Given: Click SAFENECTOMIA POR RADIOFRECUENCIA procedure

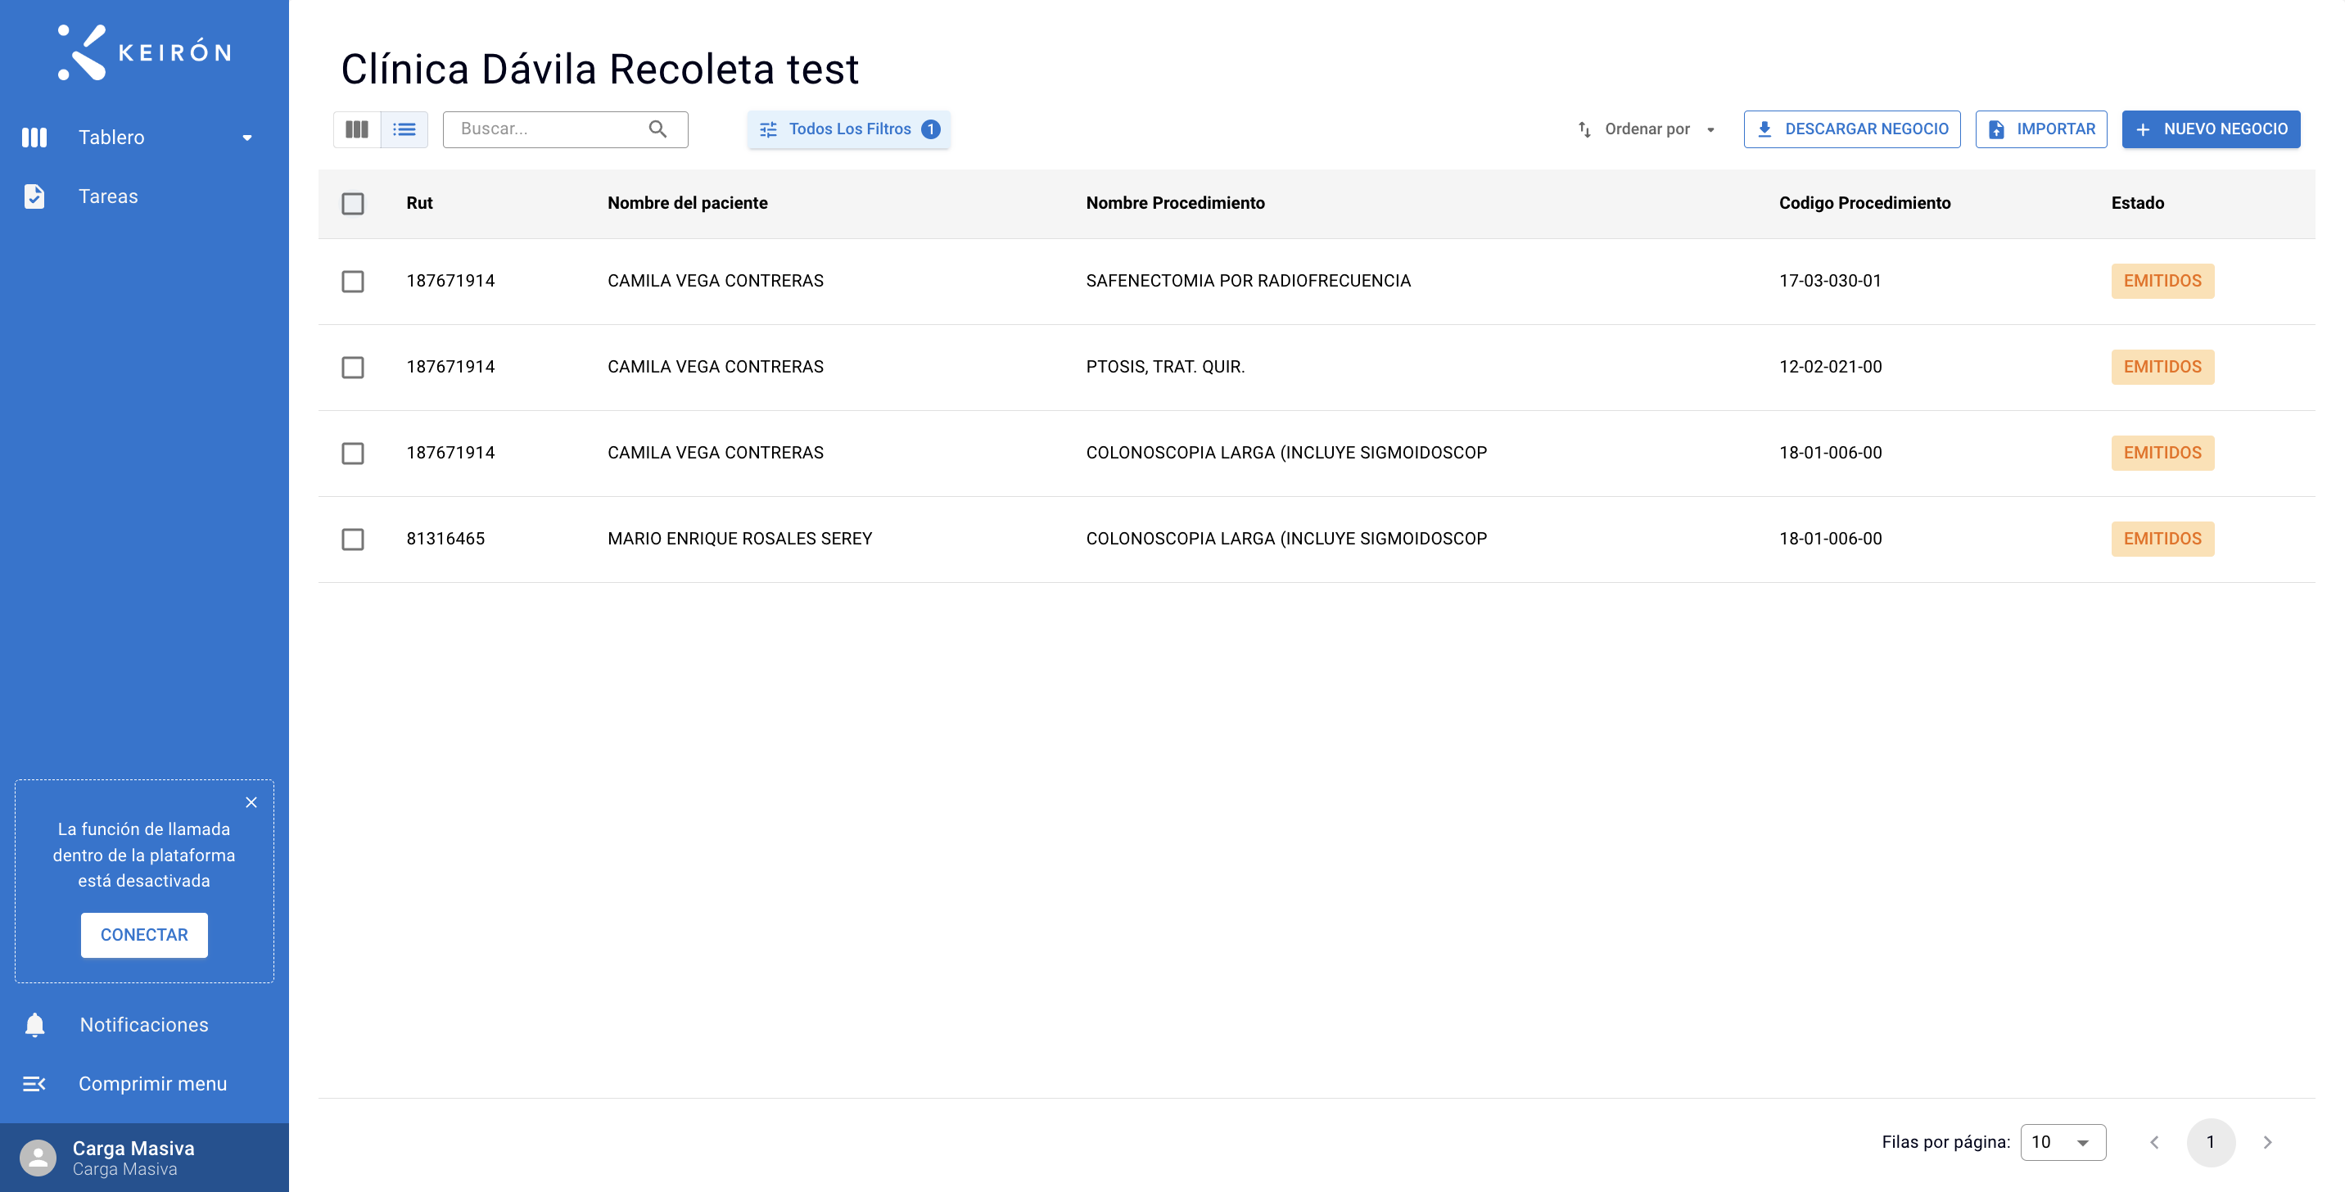Looking at the screenshot, I should (x=1248, y=281).
